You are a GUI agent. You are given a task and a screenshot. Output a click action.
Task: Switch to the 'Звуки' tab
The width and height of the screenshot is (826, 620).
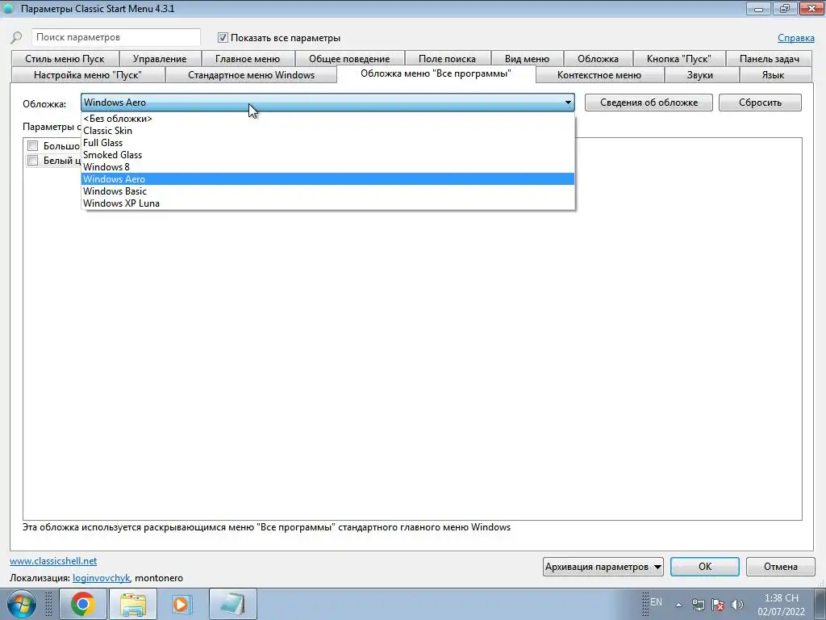coord(700,75)
